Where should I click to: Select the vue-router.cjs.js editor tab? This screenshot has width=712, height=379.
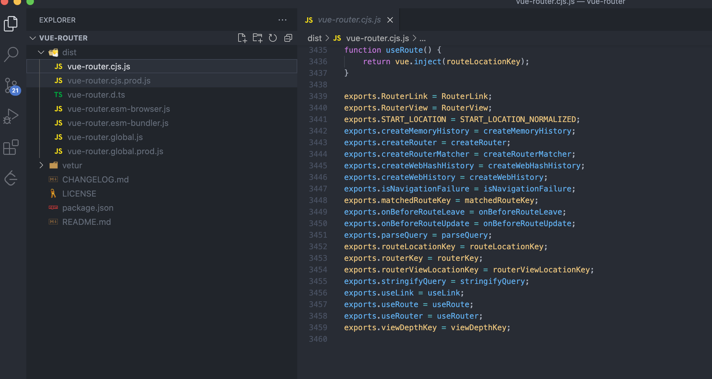tap(349, 20)
